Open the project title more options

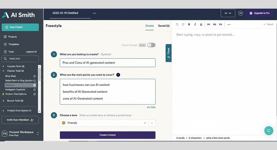tap(94, 13)
